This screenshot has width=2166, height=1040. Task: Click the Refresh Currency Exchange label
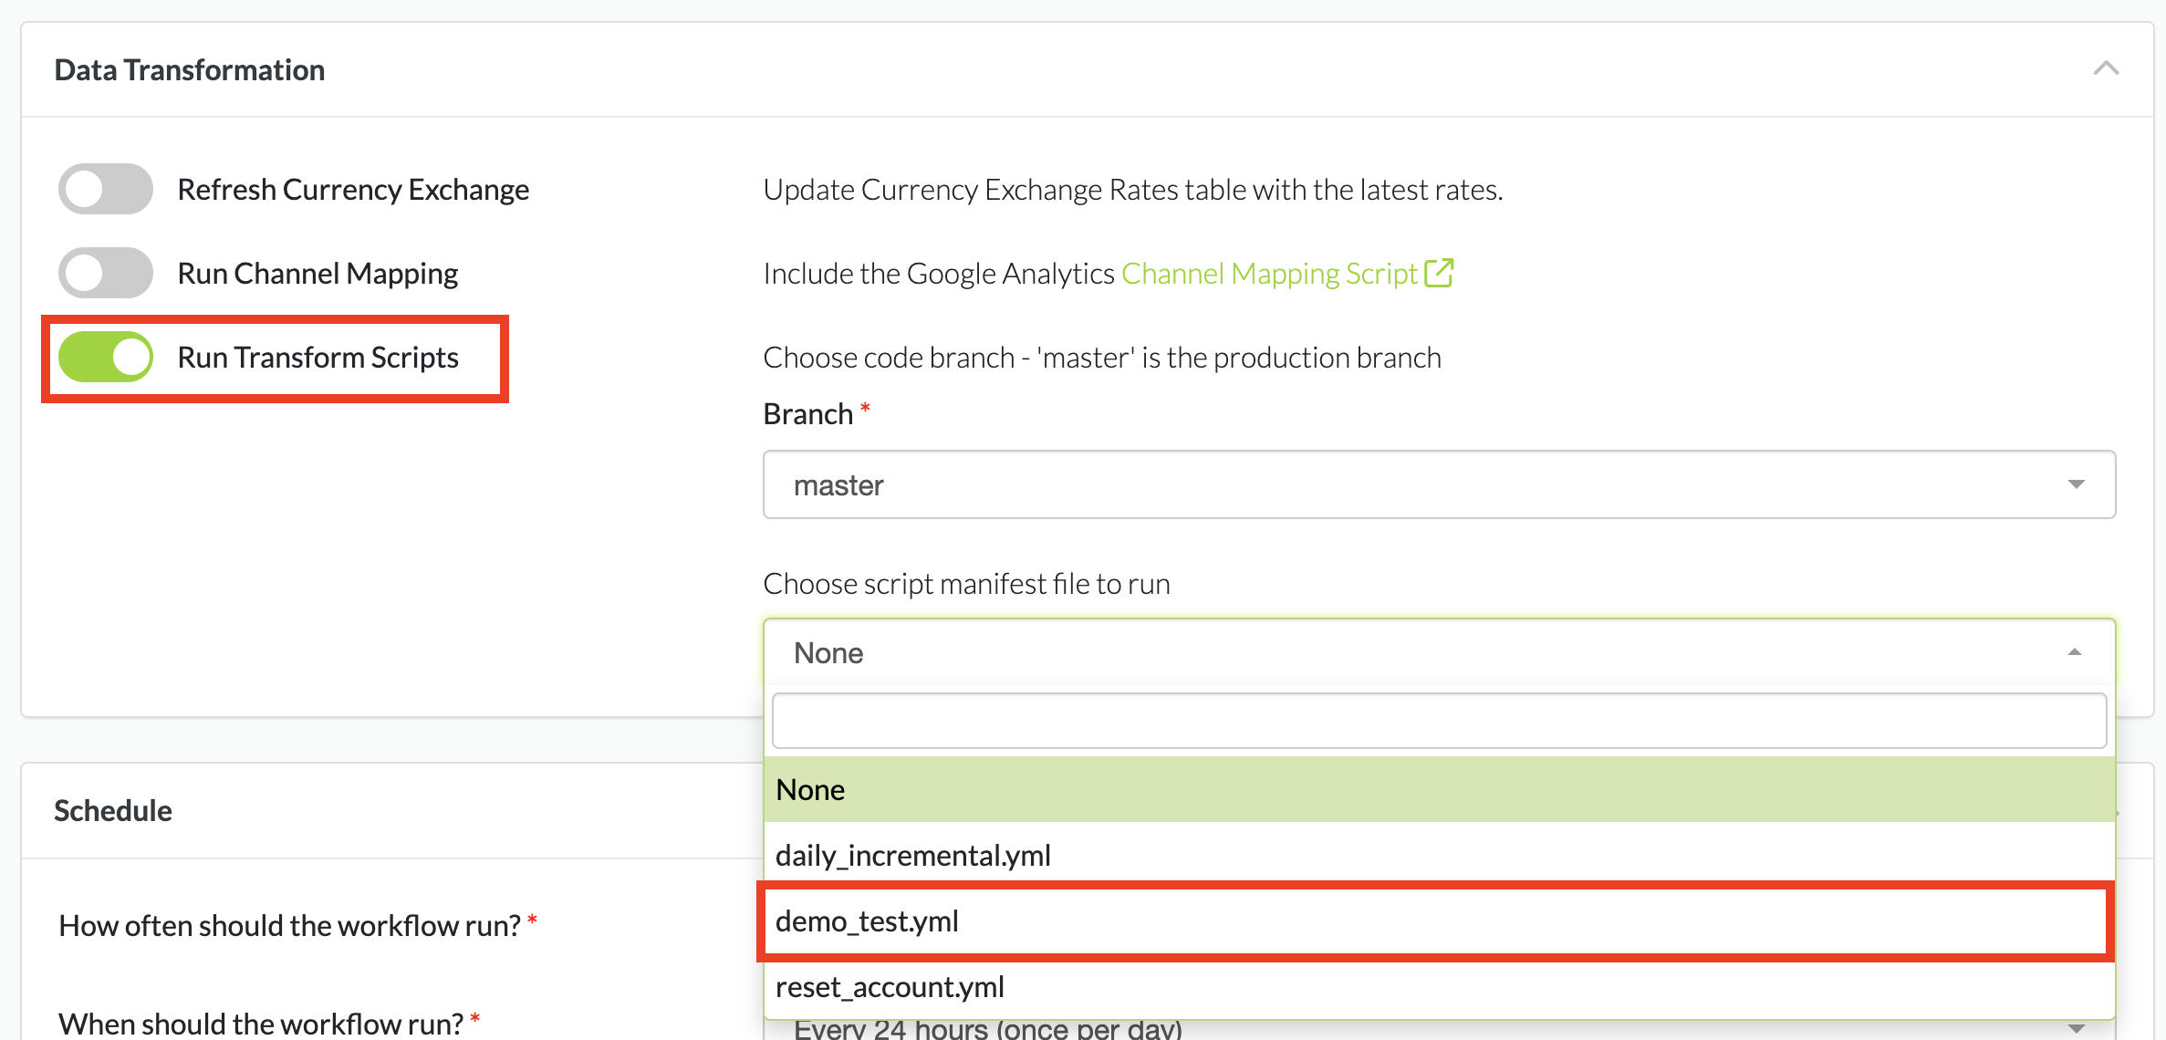(x=353, y=189)
